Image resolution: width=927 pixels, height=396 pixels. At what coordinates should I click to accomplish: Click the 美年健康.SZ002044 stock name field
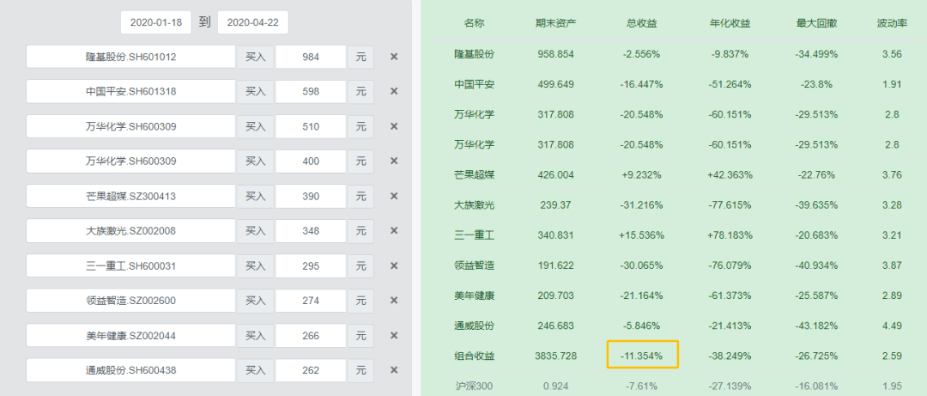tap(130, 336)
